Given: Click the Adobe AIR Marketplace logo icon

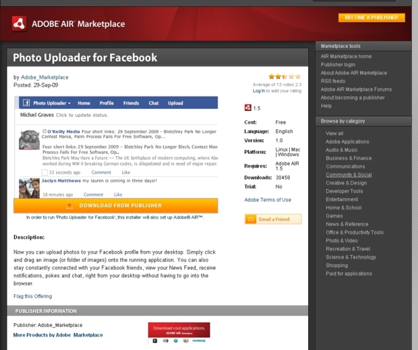Looking at the screenshot, I should pos(19,24).
